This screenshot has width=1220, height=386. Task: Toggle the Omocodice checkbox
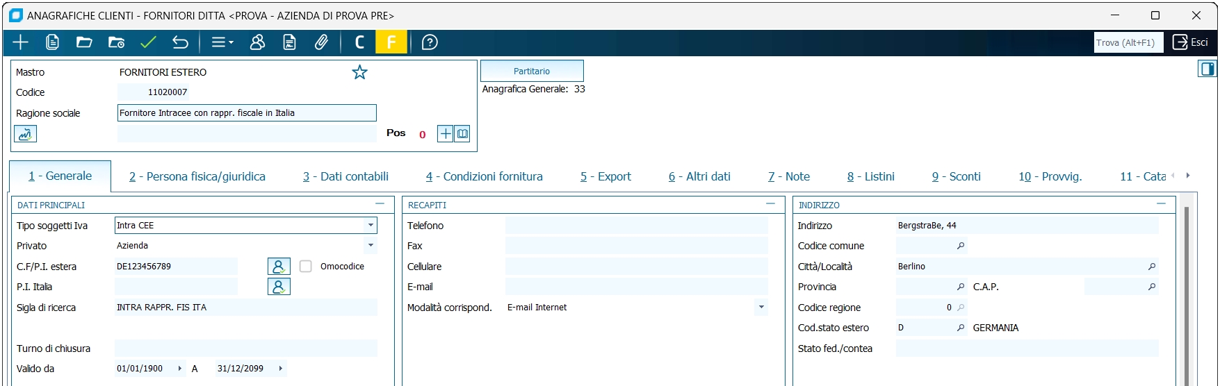[x=306, y=267]
